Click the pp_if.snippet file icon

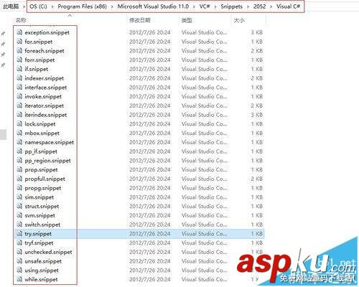click(x=19, y=151)
